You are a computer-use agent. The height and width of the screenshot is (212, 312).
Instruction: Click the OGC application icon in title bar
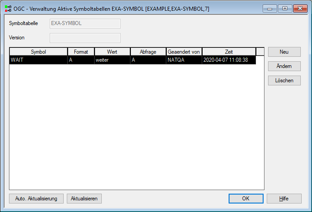tap(8, 8)
